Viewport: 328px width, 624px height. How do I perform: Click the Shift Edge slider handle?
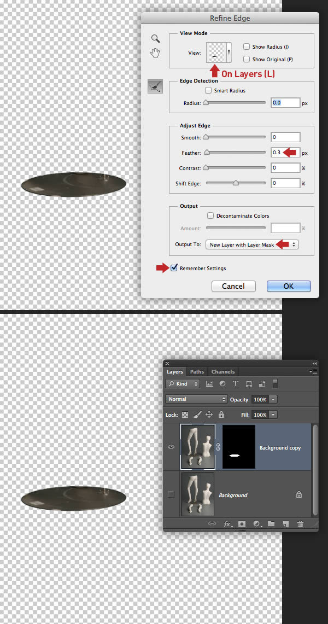click(x=236, y=183)
